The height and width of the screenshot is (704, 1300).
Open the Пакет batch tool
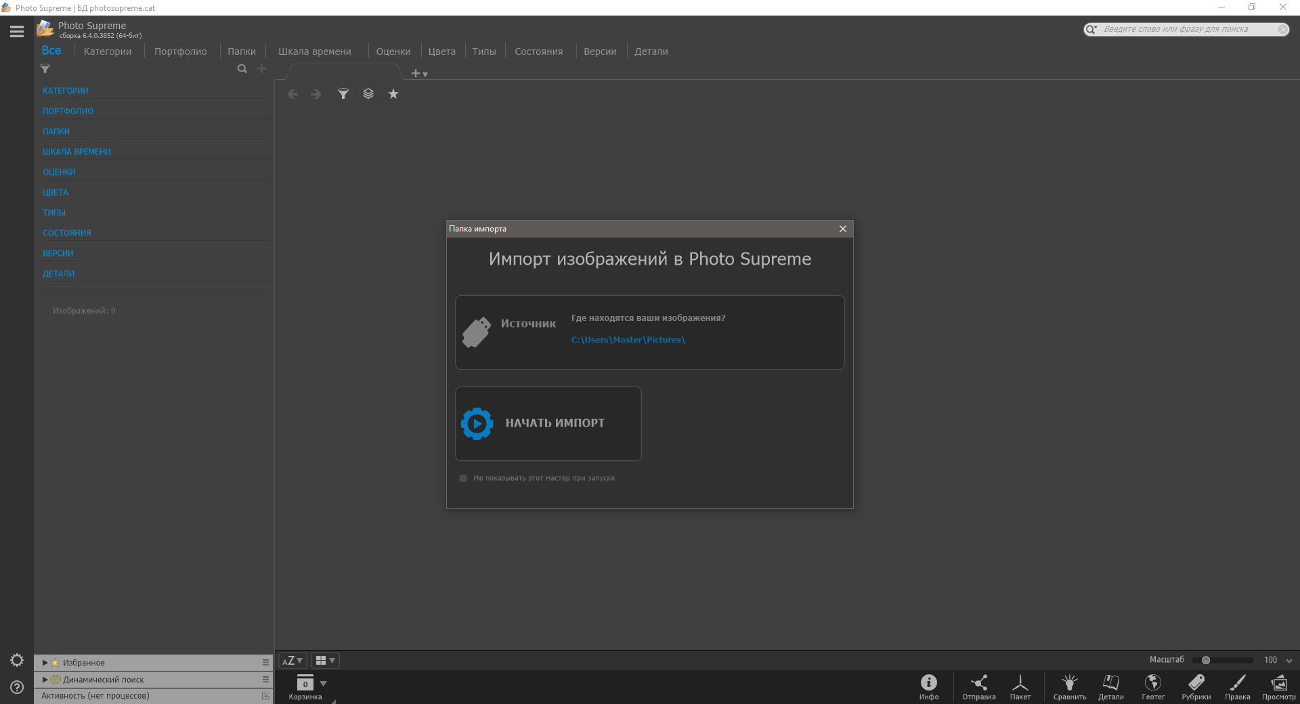pyautogui.click(x=1020, y=687)
